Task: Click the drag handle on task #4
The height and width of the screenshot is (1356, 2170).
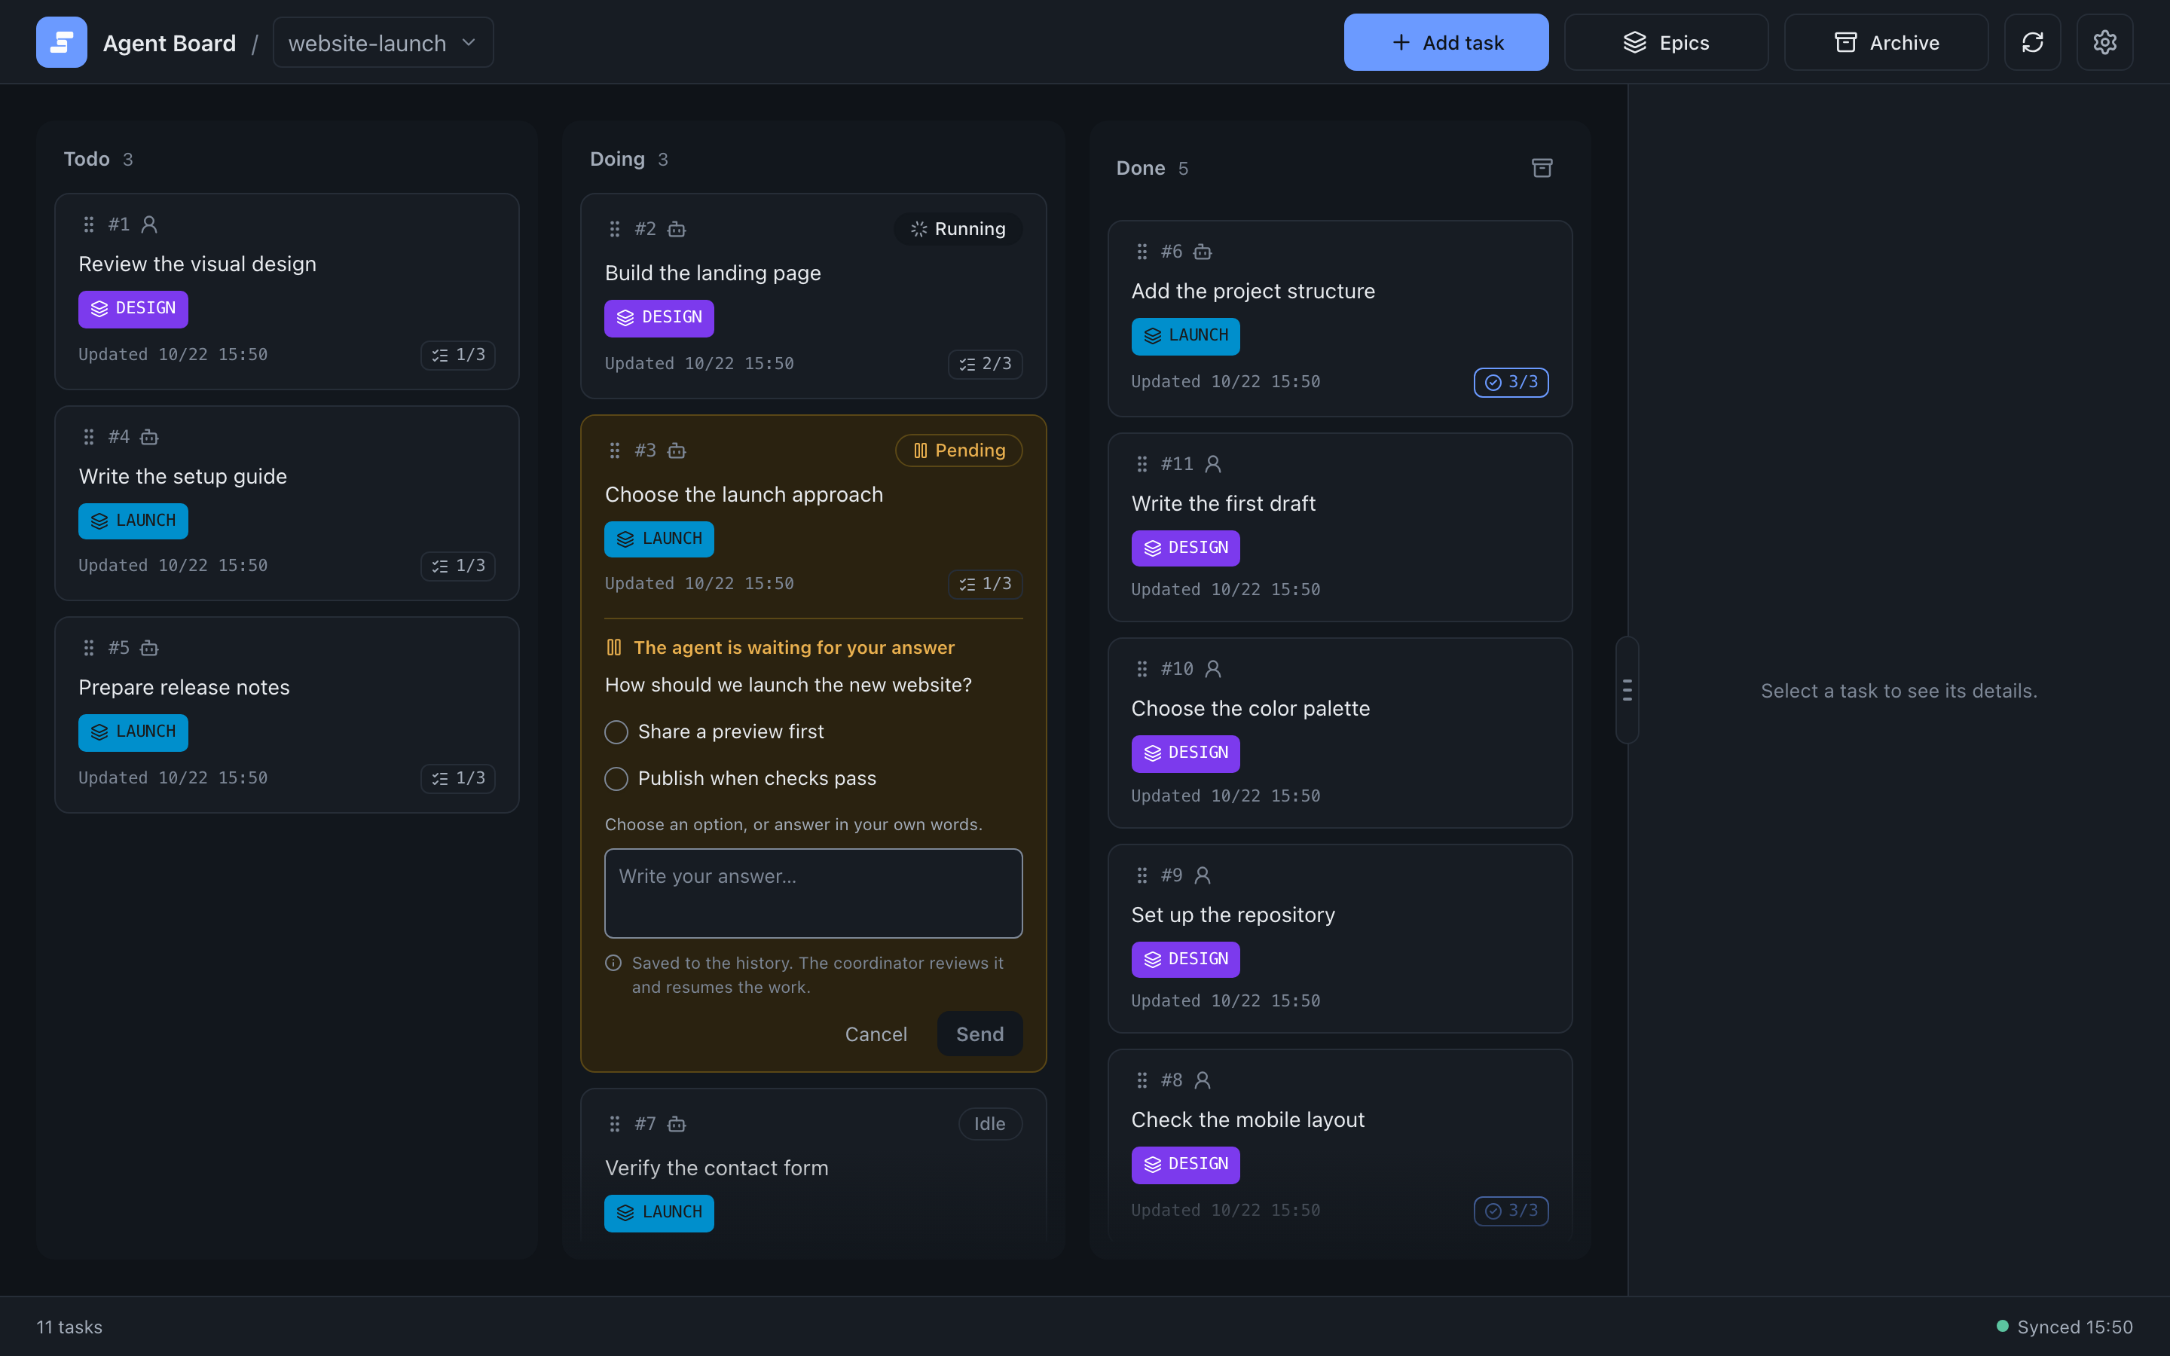Action: [89, 437]
